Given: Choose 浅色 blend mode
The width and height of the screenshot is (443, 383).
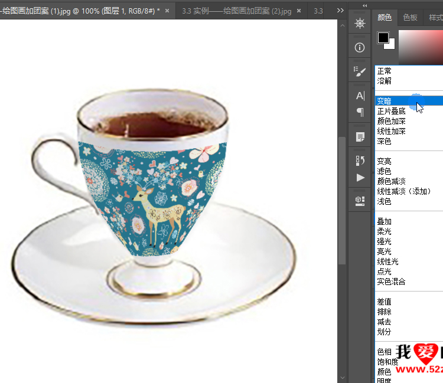Looking at the screenshot, I should pos(409,201).
